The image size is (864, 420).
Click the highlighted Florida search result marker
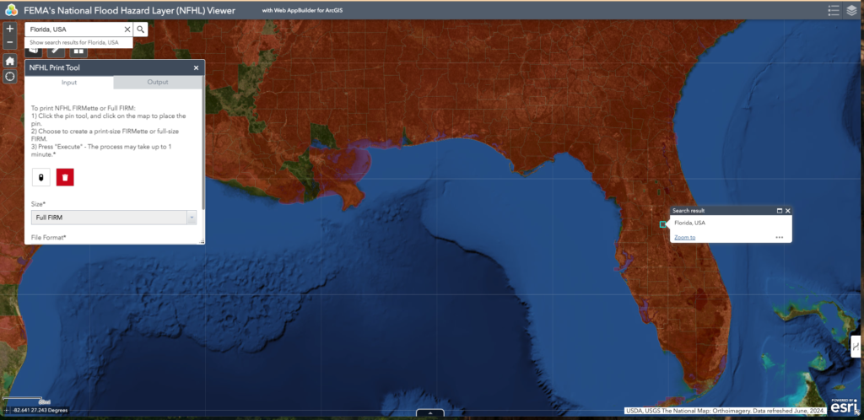pyautogui.click(x=663, y=224)
